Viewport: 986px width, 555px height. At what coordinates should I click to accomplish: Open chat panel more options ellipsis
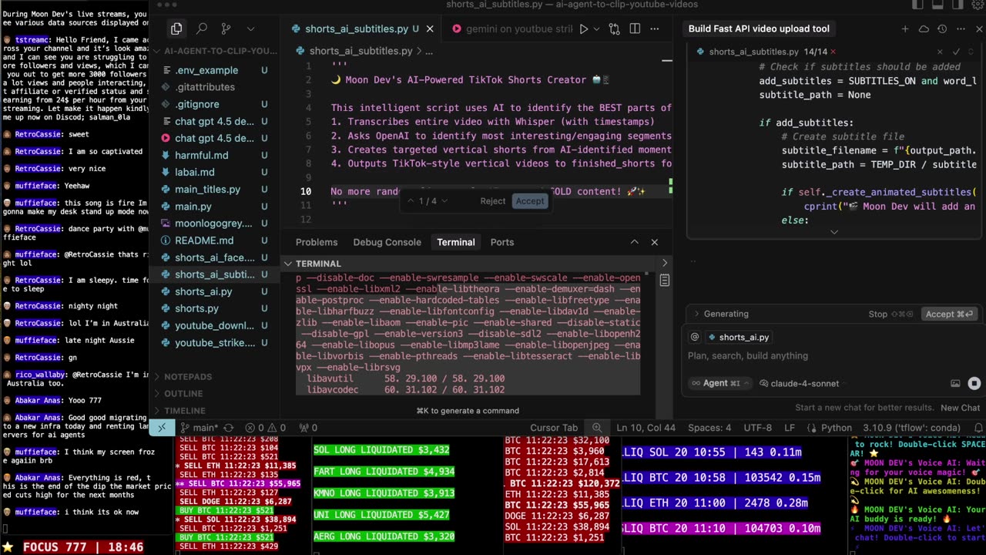pos(961,29)
